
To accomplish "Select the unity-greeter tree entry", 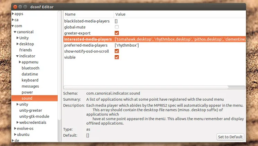I will coord(31,110).
